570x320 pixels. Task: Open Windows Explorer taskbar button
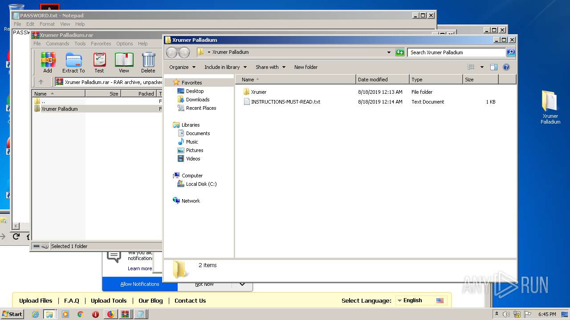tap(49, 314)
